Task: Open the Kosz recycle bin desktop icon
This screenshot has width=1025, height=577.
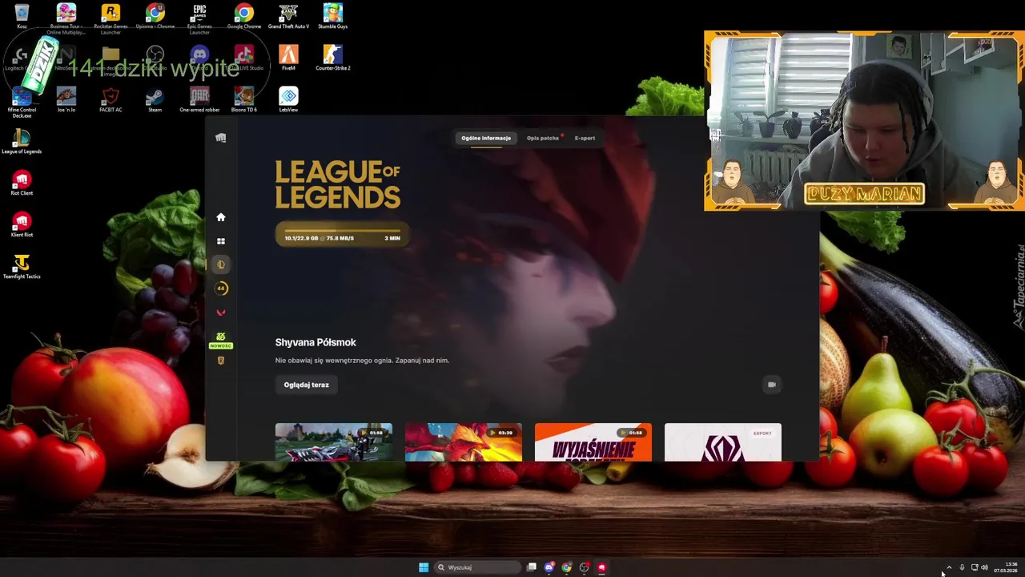Action: pyautogui.click(x=22, y=16)
